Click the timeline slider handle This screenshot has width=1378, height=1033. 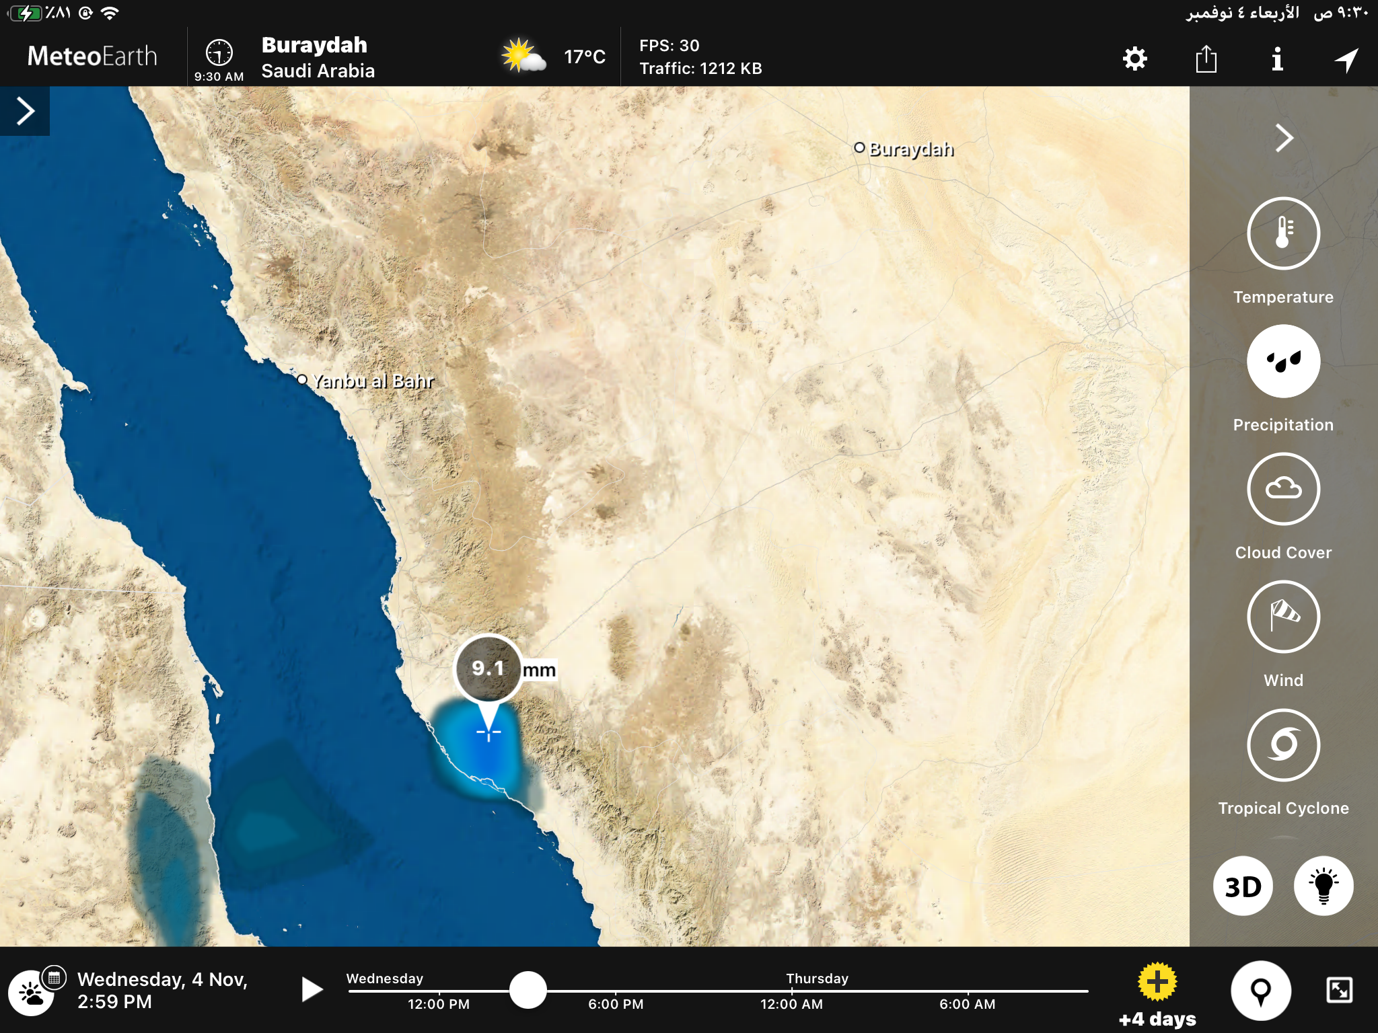point(528,990)
